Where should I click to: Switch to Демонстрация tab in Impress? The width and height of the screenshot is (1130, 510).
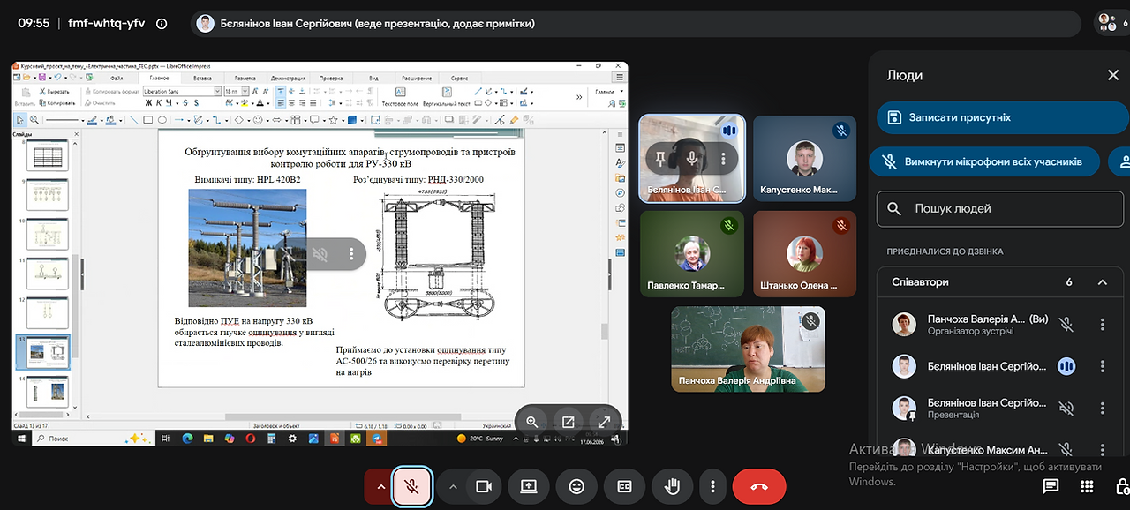click(288, 78)
